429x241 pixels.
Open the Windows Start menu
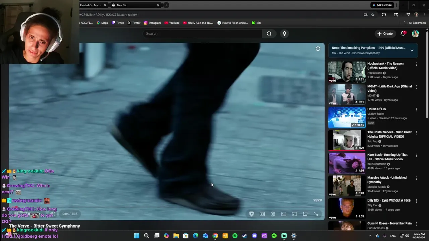tap(137, 236)
